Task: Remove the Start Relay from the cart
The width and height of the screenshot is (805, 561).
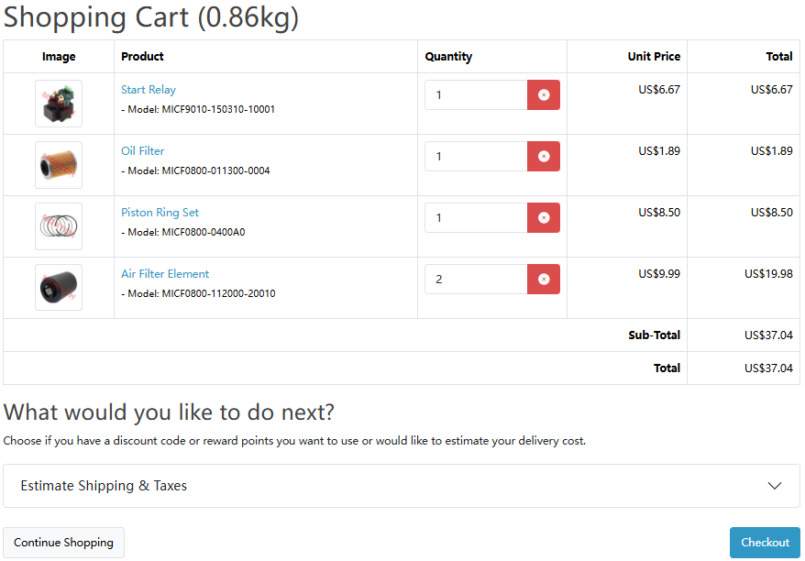Action: (542, 94)
